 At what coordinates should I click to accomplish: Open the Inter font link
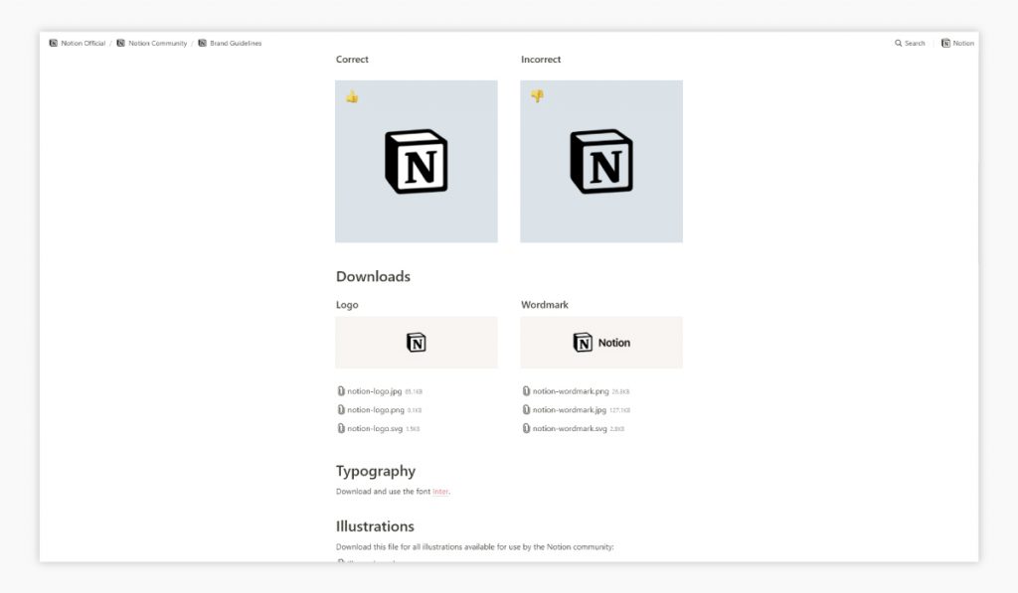[x=440, y=492]
